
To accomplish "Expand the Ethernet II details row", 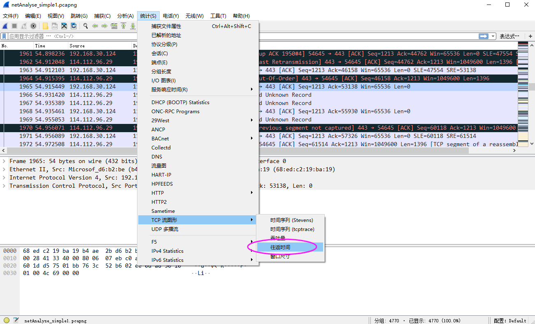I will click(4, 169).
